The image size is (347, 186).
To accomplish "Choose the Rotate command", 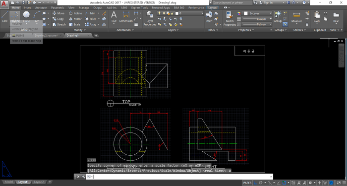I will pyautogui.click(x=75, y=13).
